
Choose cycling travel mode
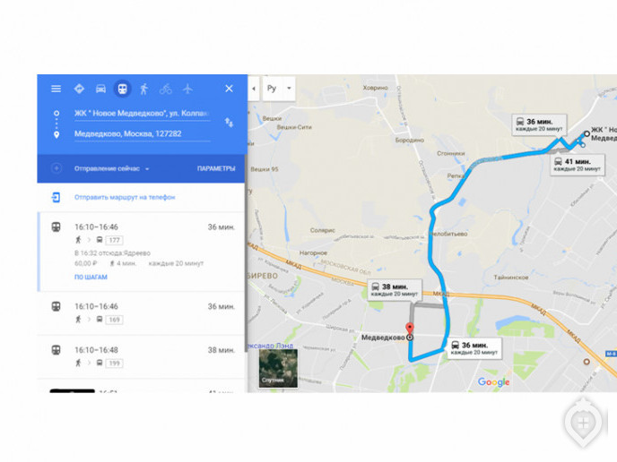tap(166, 89)
